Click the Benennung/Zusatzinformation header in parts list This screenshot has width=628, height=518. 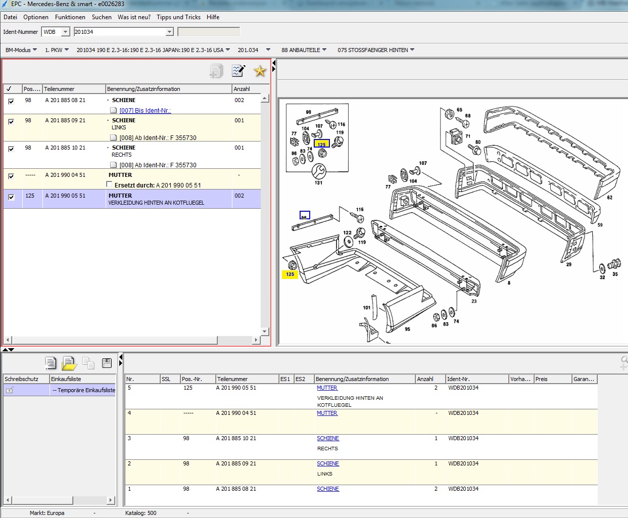168,88
